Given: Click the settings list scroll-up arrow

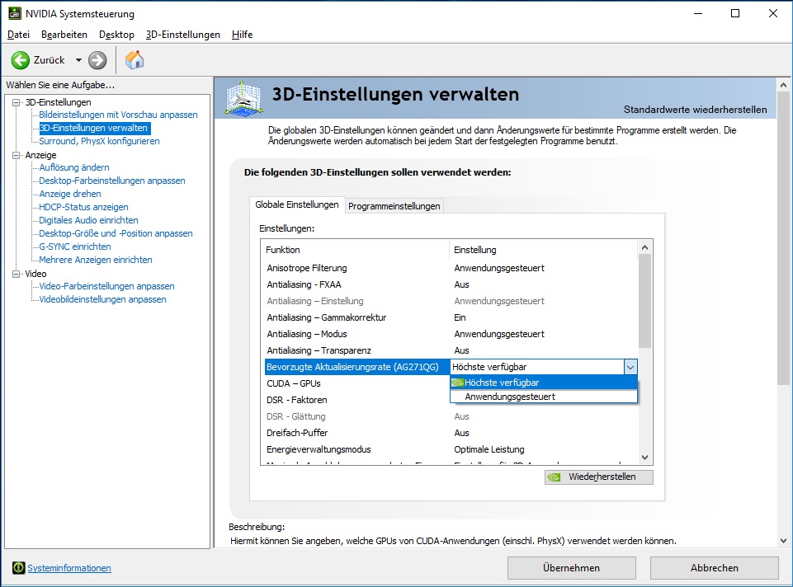Looking at the screenshot, I should (x=644, y=247).
